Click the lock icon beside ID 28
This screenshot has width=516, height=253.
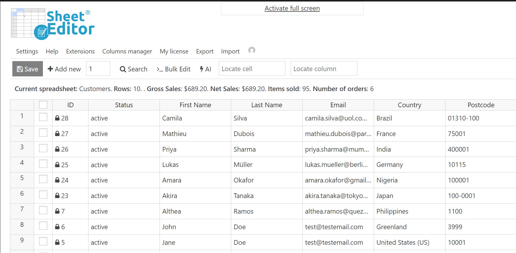pos(57,118)
